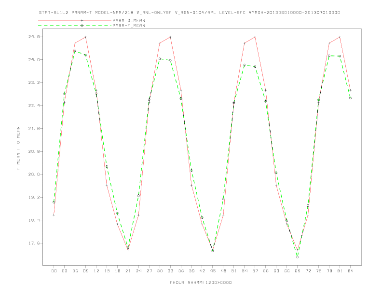This screenshot has height=295, width=382.
Task: Click the y-axis title F_MEAN | O_MEAN
Action: click(18, 148)
